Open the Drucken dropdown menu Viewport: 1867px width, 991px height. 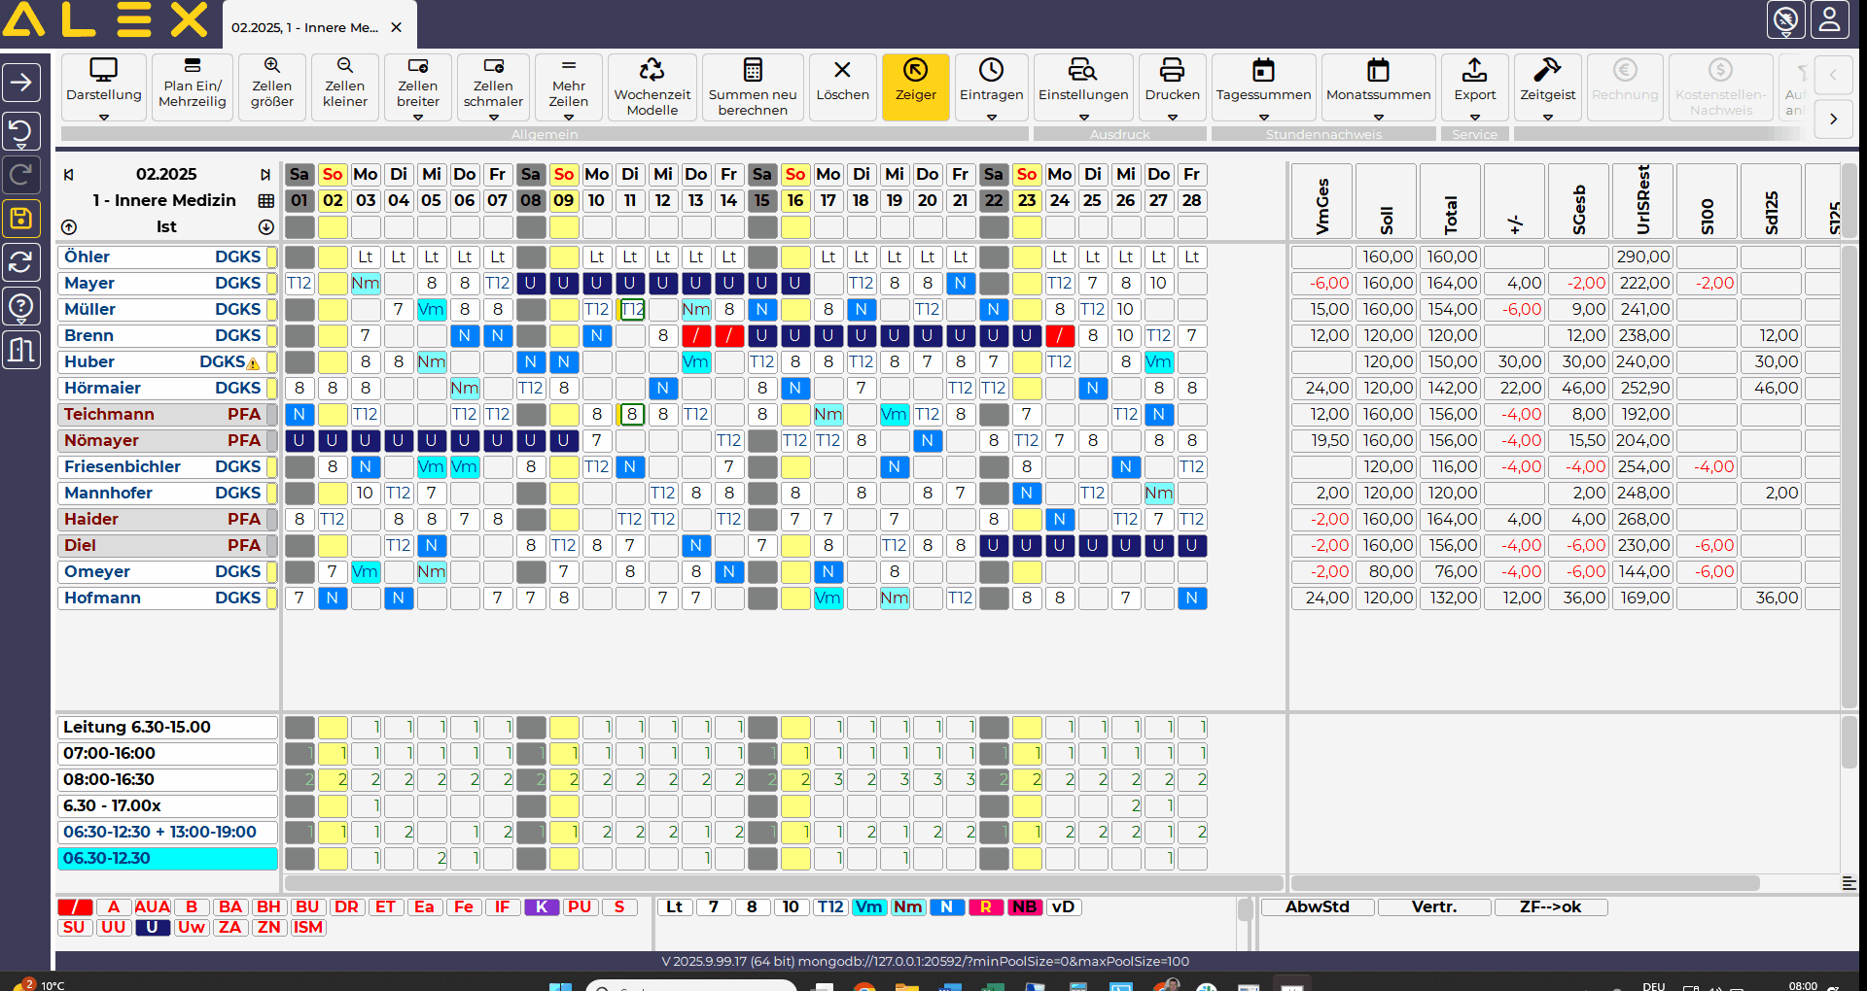(1172, 117)
